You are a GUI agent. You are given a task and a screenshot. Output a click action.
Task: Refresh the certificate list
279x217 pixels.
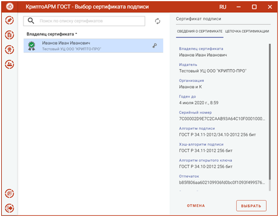point(158,21)
